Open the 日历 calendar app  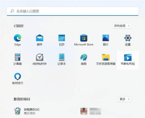62,40
